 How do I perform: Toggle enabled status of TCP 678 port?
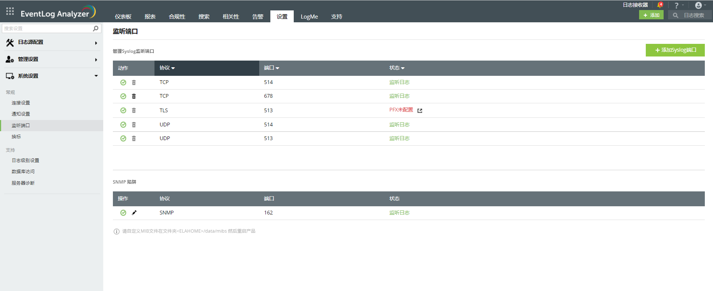pyautogui.click(x=123, y=96)
